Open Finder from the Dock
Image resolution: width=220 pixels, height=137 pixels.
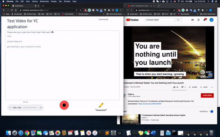(8, 133)
